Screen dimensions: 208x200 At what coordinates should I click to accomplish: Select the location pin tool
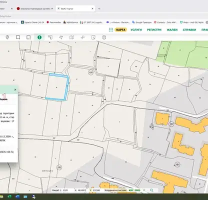pyautogui.click(x=7, y=37)
